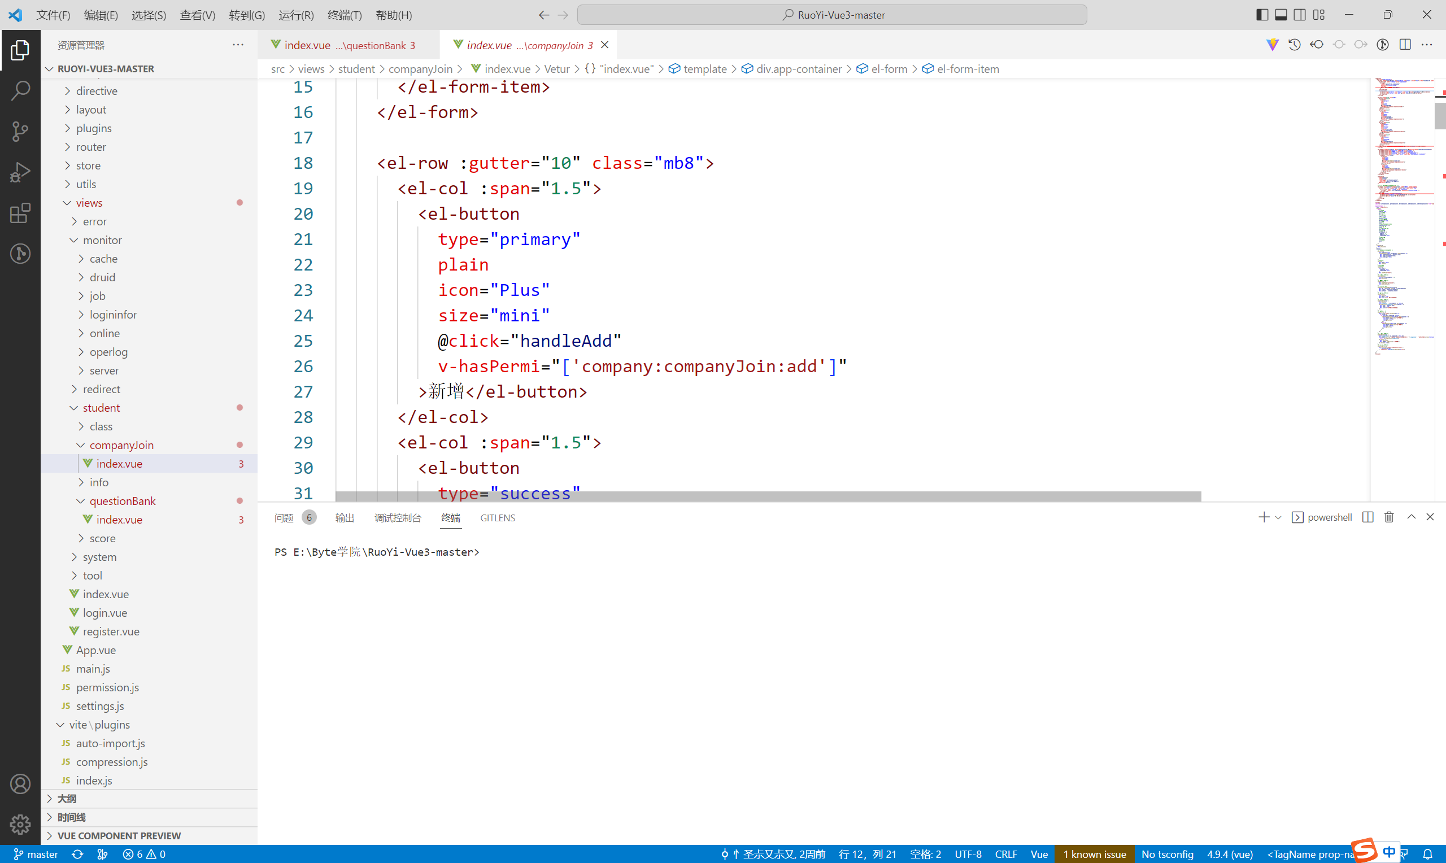Screen dimensions: 1446x863
Task: Click the master branch status item
Action: click(x=35, y=855)
